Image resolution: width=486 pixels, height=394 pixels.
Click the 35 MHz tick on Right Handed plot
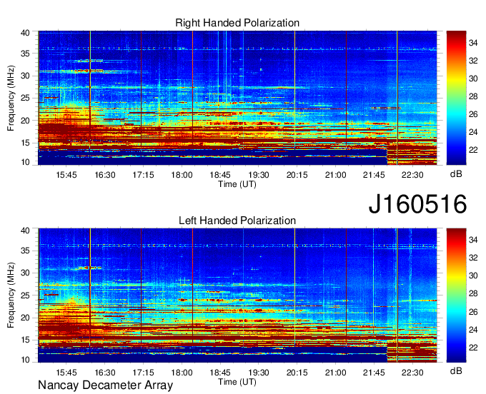(26, 54)
